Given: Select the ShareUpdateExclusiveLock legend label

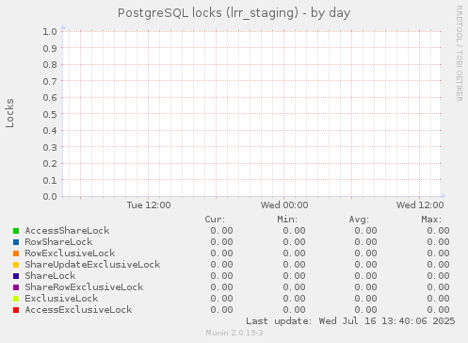Looking at the screenshot, I should tap(92, 265).
